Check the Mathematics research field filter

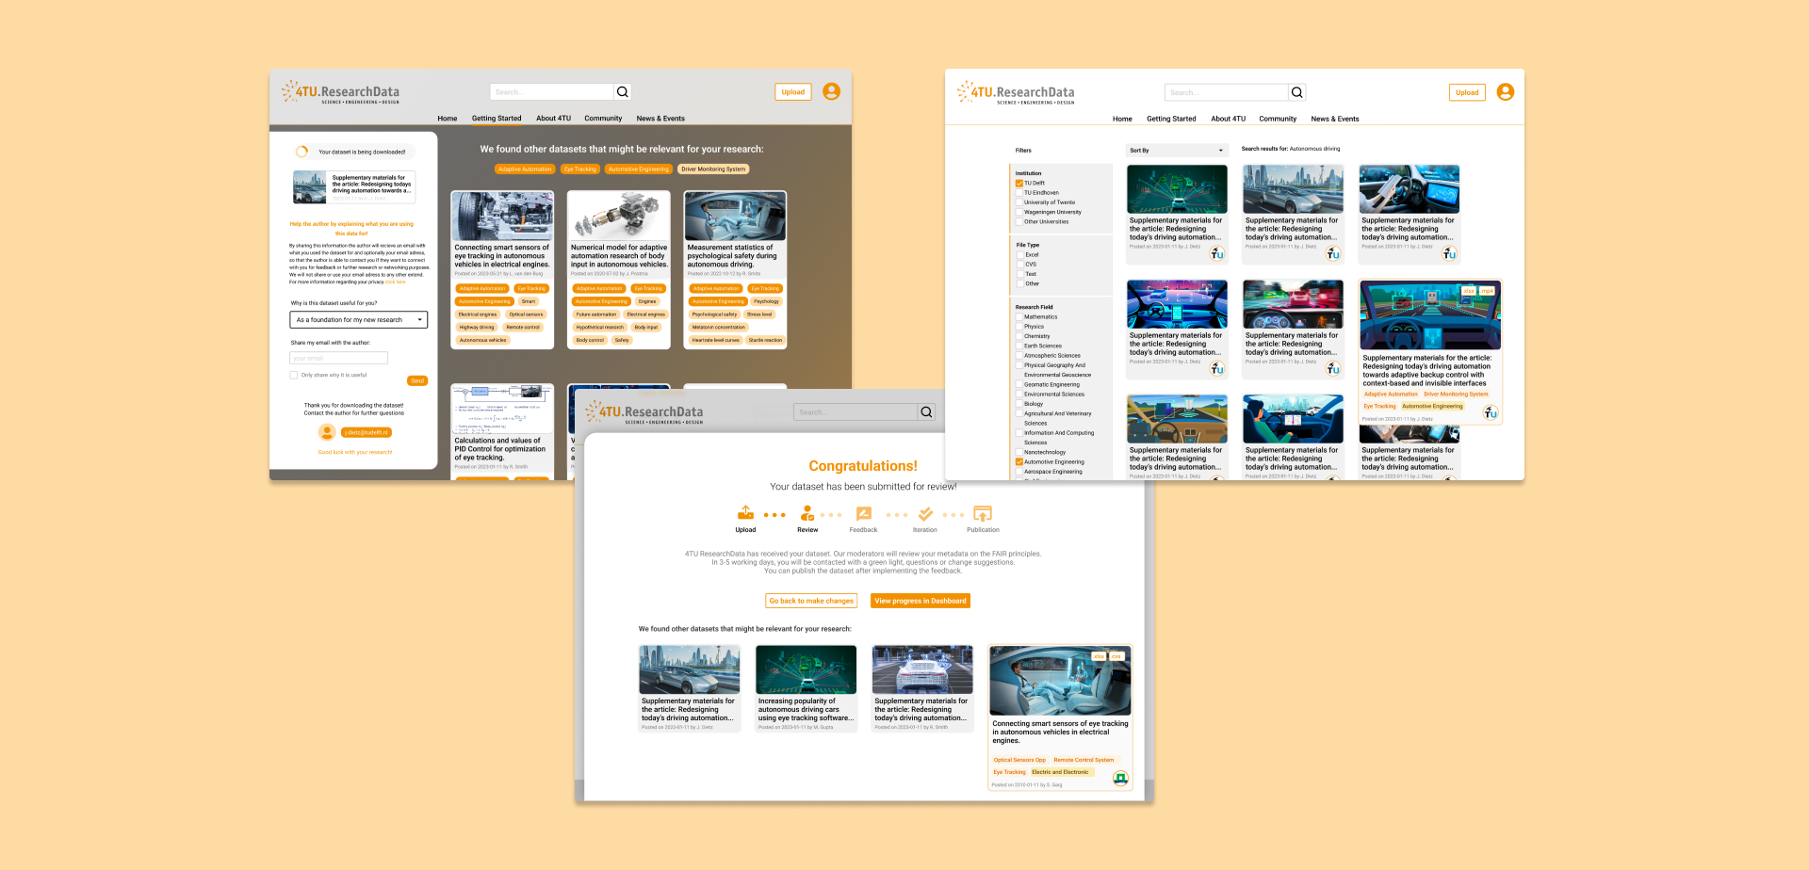click(x=1019, y=317)
